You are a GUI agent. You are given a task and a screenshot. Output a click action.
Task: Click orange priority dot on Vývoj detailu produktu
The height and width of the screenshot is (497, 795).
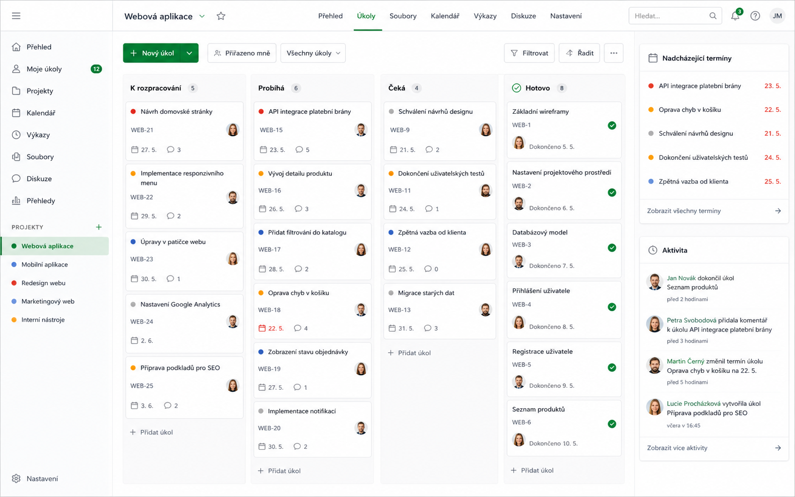[x=261, y=174]
